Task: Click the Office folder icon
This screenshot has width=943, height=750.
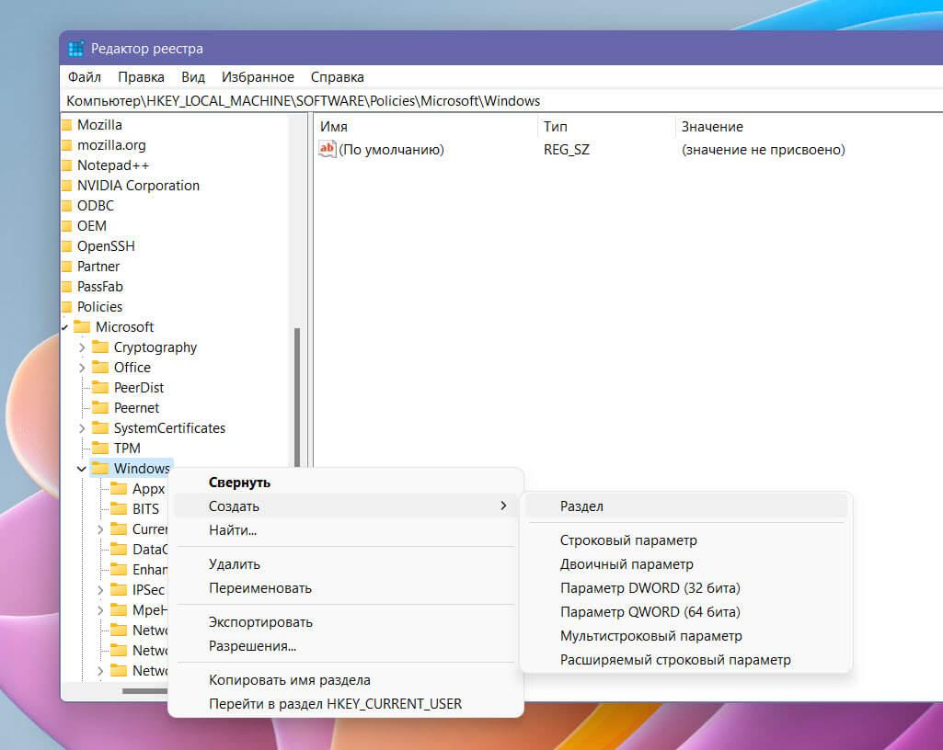Action: 100,368
